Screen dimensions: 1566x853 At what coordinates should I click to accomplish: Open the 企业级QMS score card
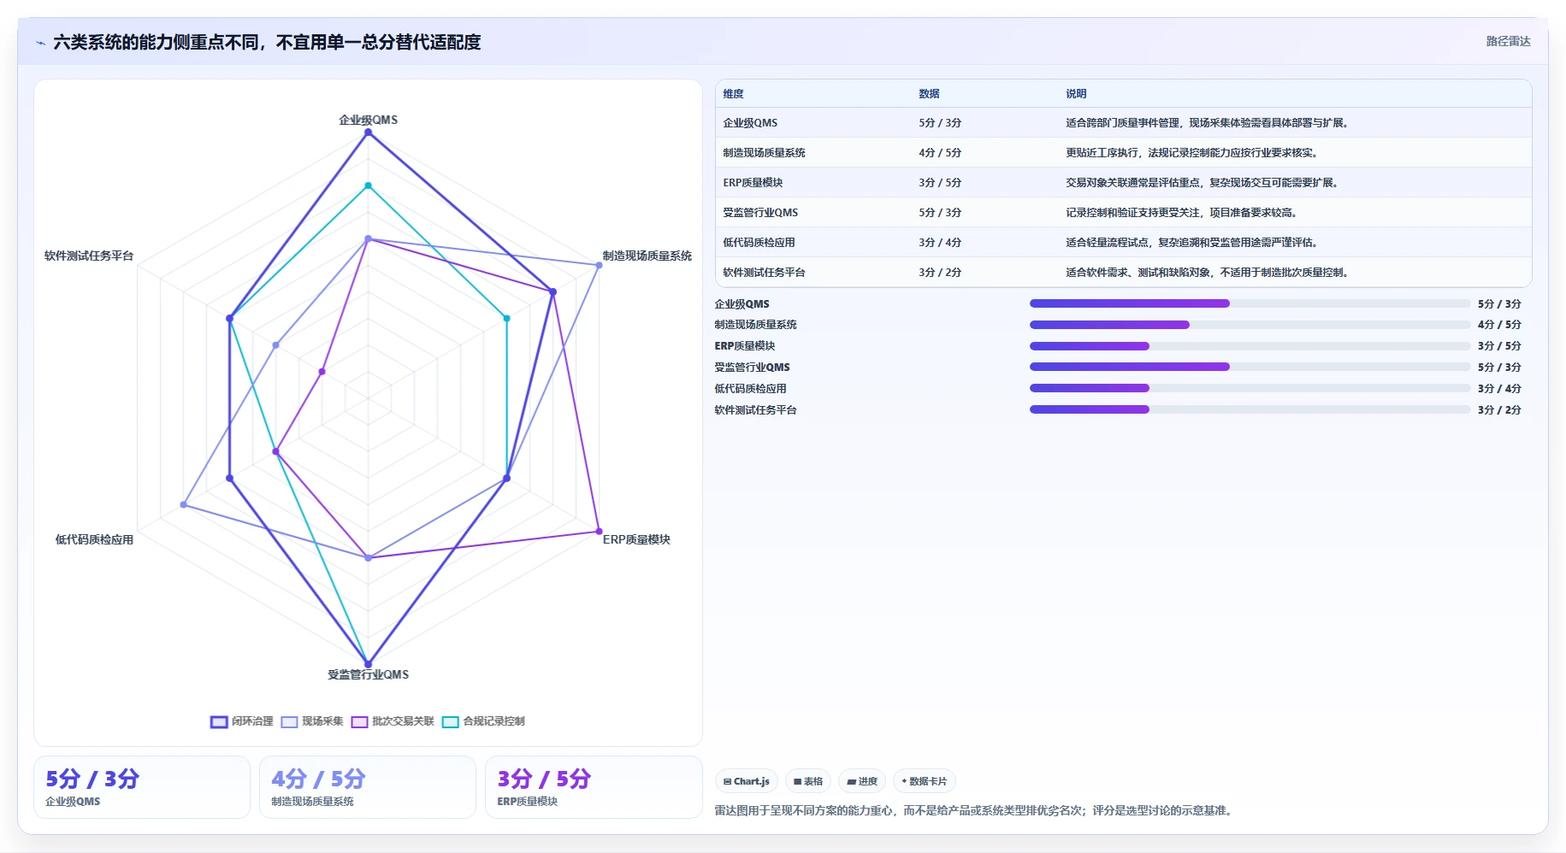point(142,787)
